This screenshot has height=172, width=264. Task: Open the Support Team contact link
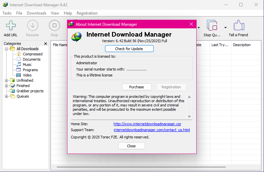[152, 130]
